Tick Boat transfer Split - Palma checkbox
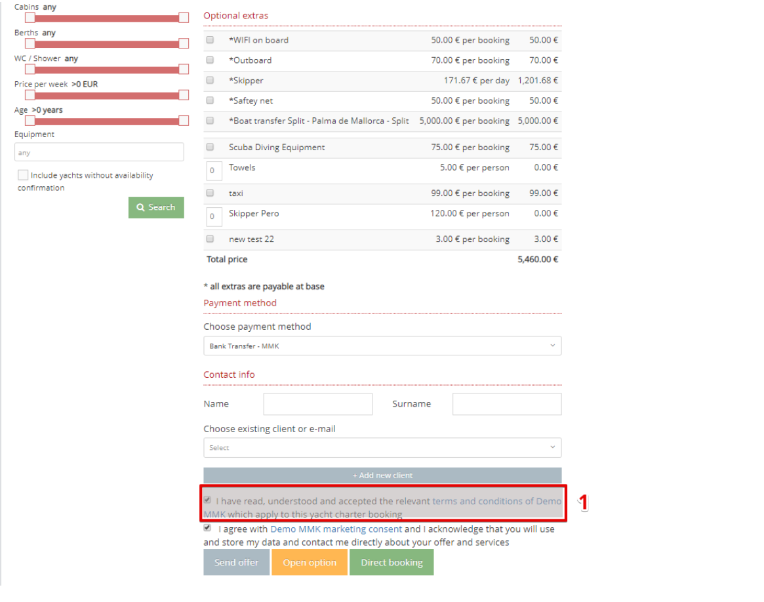764x602 pixels. [210, 120]
